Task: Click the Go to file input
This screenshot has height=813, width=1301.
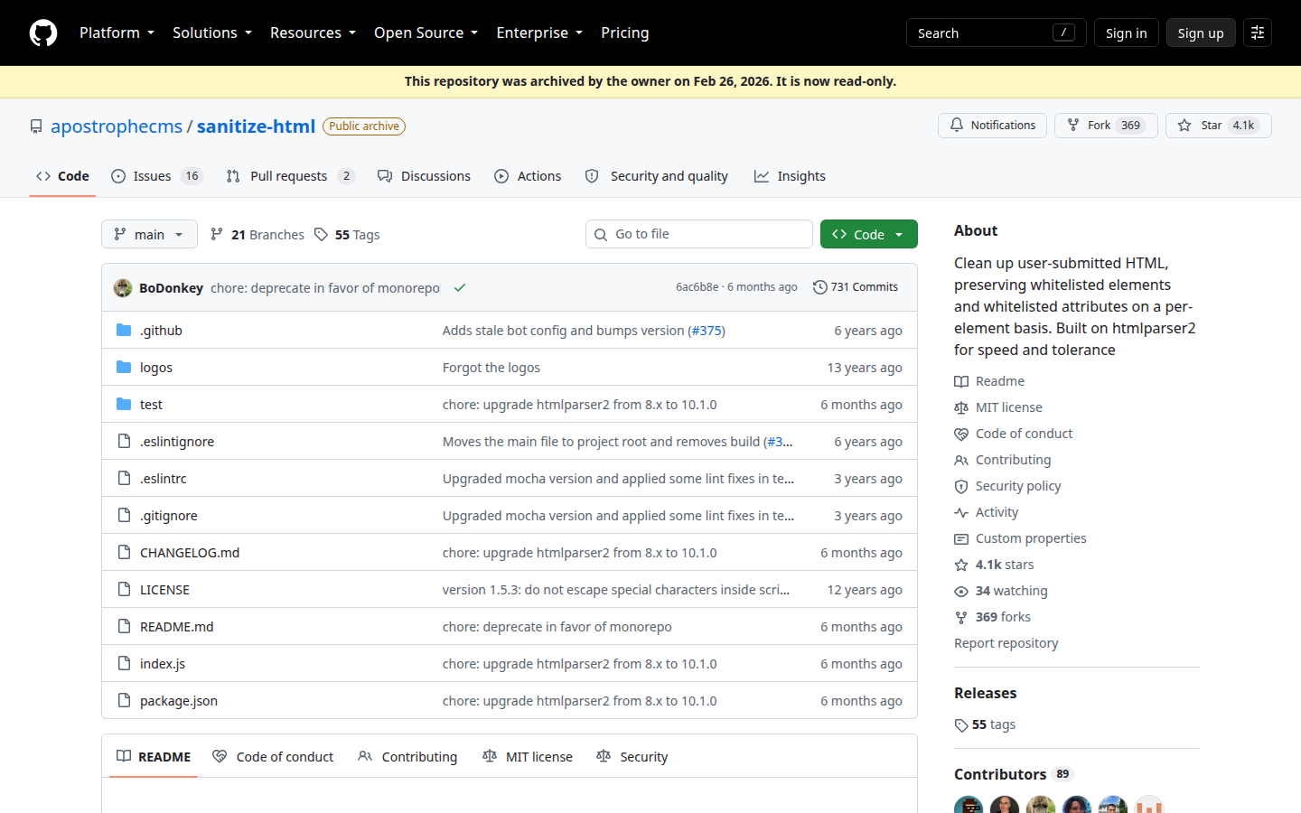Action: 699,234
